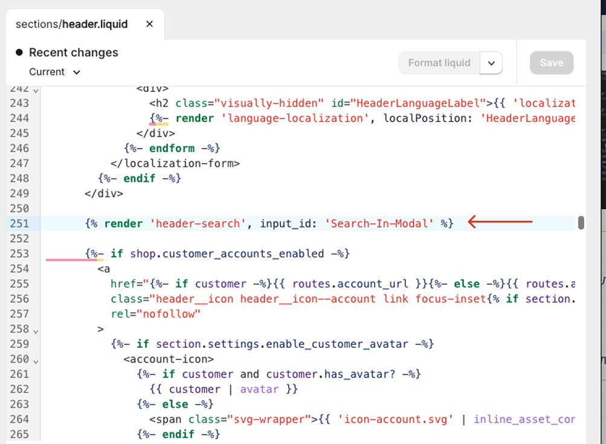Click line number 251 in gutter
This screenshot has height=444, width=606.
point(19,224)
